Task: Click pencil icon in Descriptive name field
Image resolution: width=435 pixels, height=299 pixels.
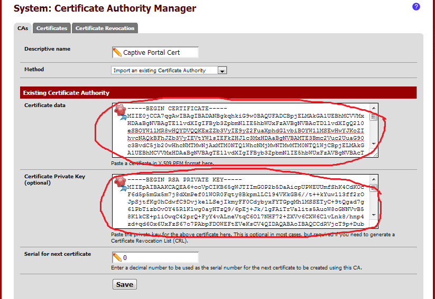Action: pos(117,52)
